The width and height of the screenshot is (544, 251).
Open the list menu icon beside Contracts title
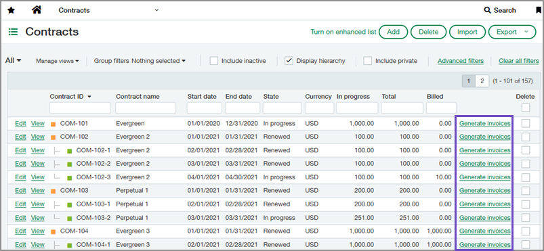pyautogui.click(x=13, y=32)
